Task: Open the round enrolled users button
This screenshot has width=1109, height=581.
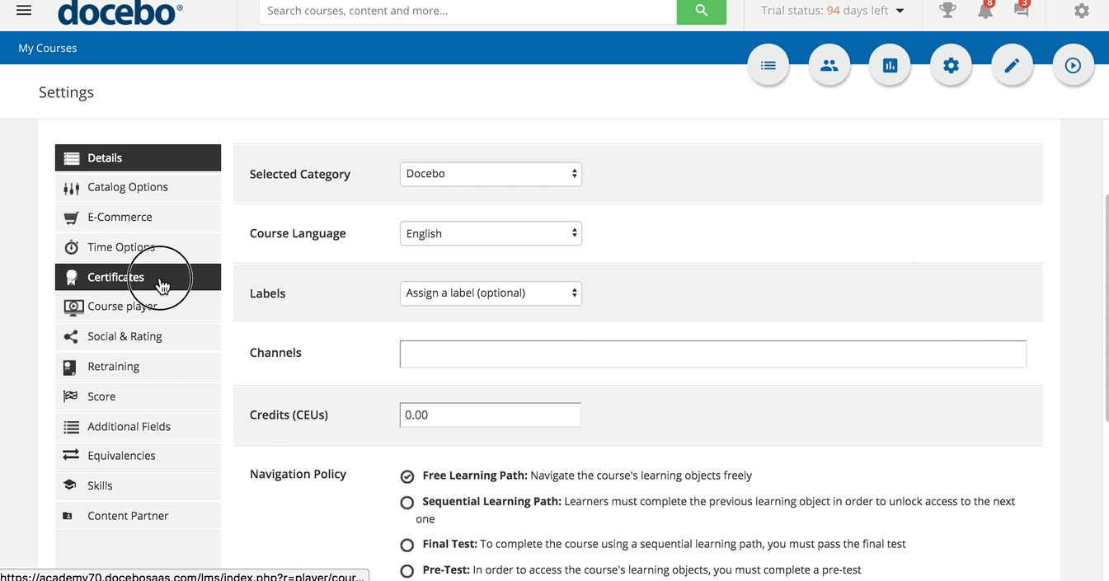Action: pyautogui.click(x=829, y=66)
